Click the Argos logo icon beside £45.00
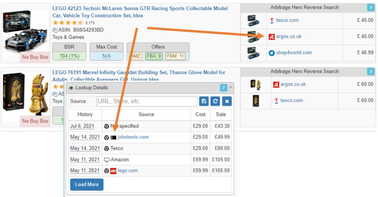 tap(272, 37)
